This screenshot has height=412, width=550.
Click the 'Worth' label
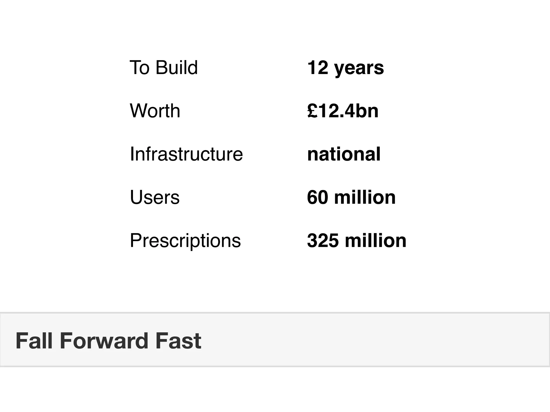click(155, 111)
